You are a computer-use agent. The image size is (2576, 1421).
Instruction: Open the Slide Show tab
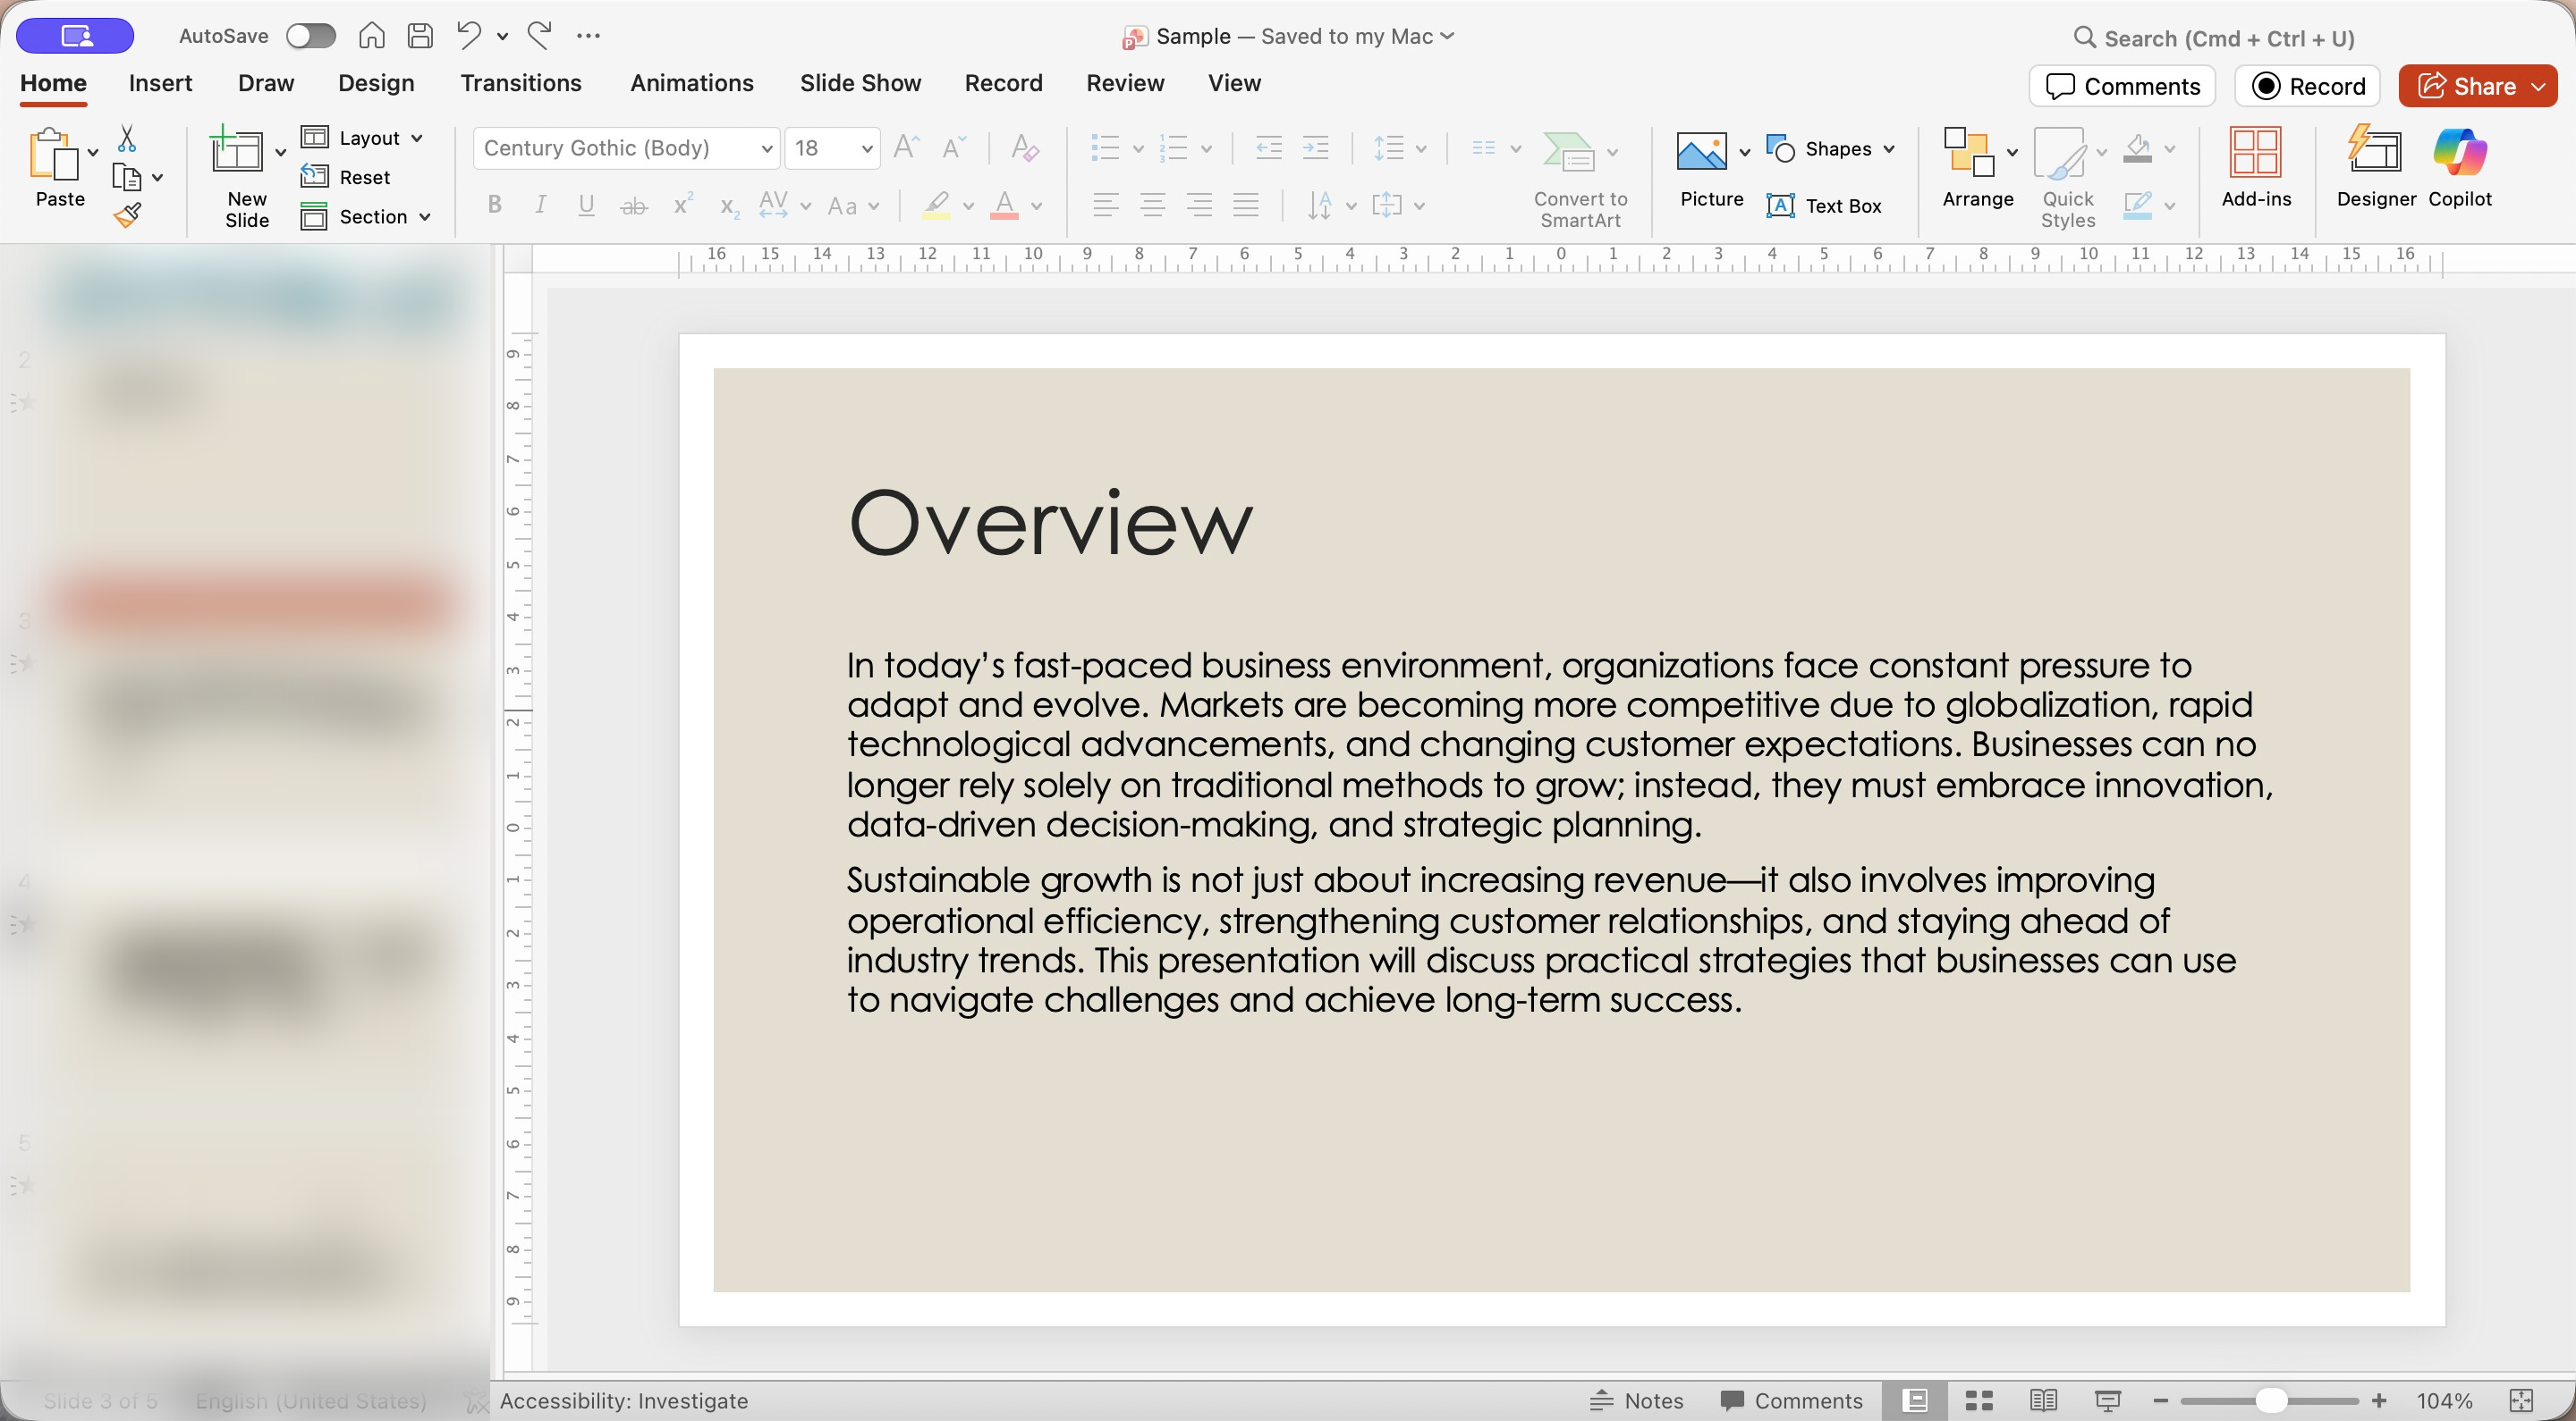[x=860, y=83]
